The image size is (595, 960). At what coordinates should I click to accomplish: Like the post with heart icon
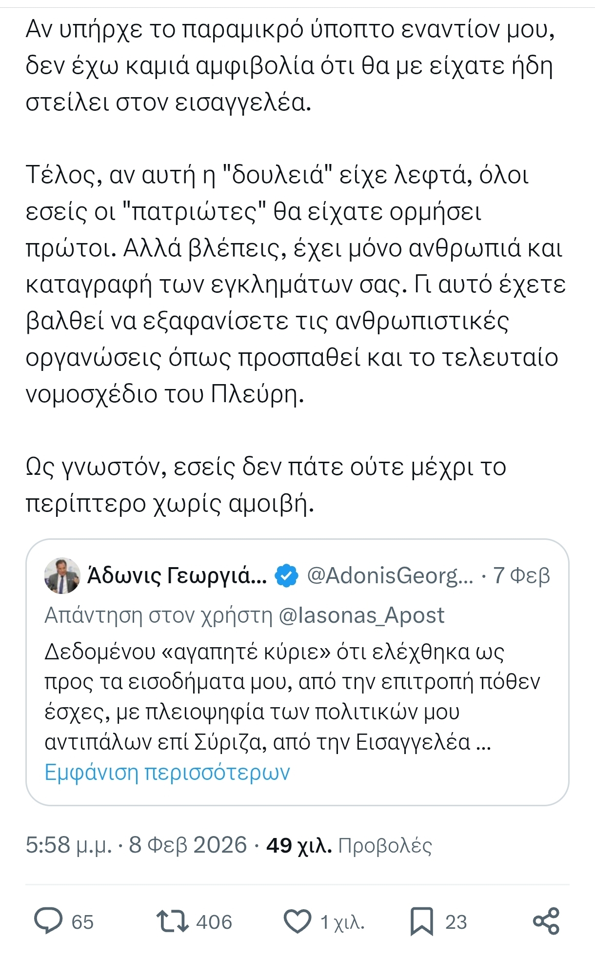tap(297, 921)
